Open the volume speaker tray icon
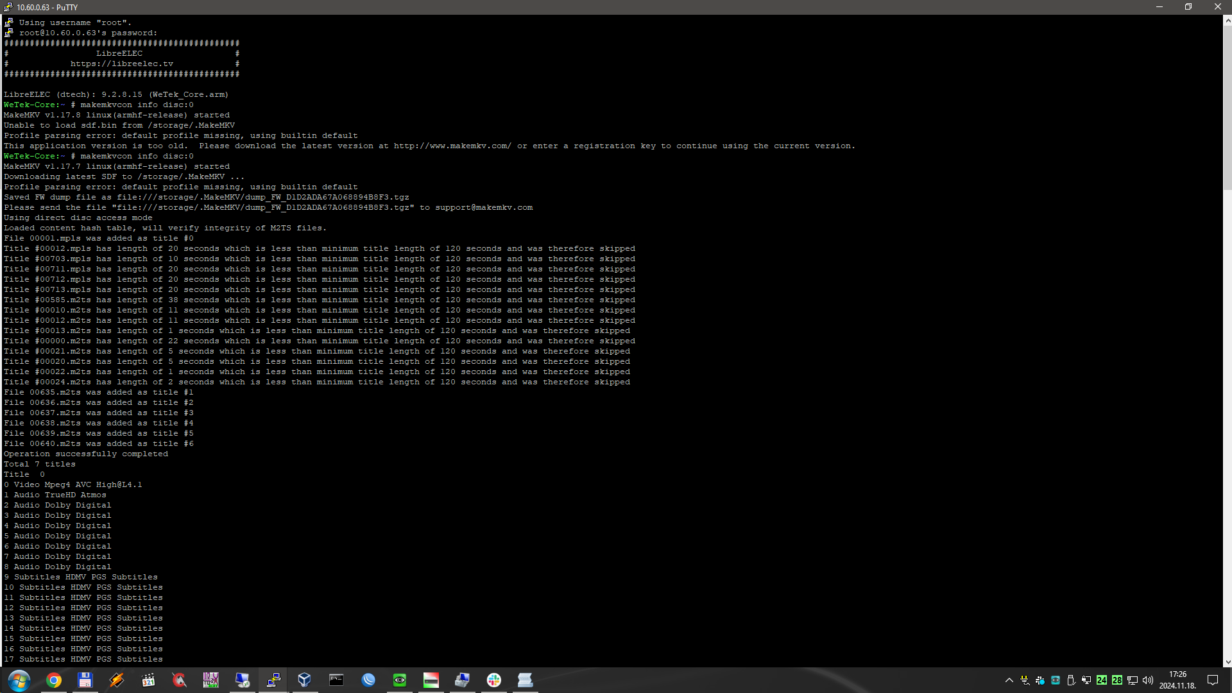The image size is (1232, 693). click(1148, 680)
